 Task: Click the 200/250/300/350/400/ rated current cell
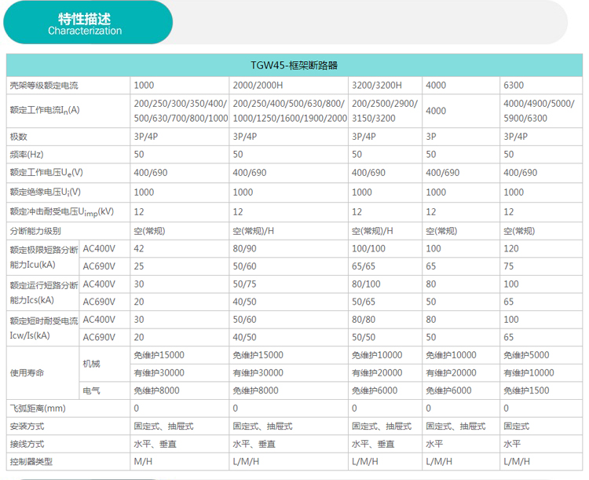[x=181, y=111]
